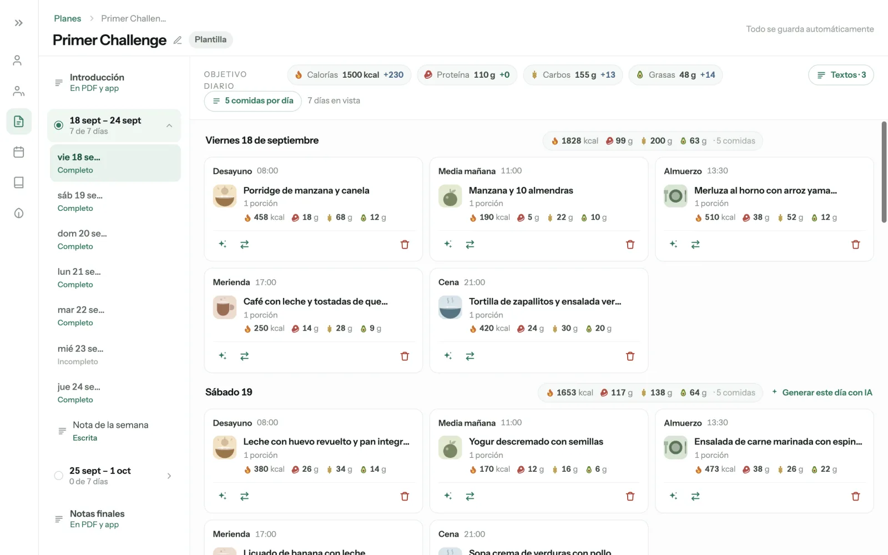Adjust the Calorías 1500 kcal target
The width and height of the screenshot is (888, 555).
coord(349,75)
